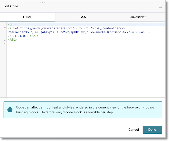Click line number 2 in gutter
The height and width of the screenshot is (141, 169).
(5, 28)
